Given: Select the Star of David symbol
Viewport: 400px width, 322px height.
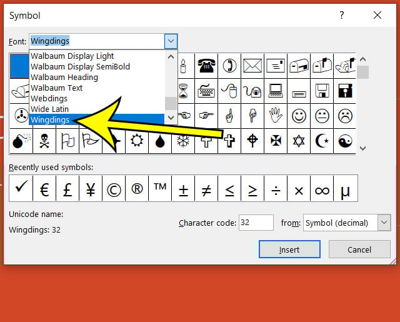Looking at the screenshot, I should coord(299,141).
